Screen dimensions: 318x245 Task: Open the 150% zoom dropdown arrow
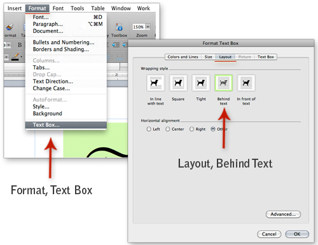pos(148,27)
